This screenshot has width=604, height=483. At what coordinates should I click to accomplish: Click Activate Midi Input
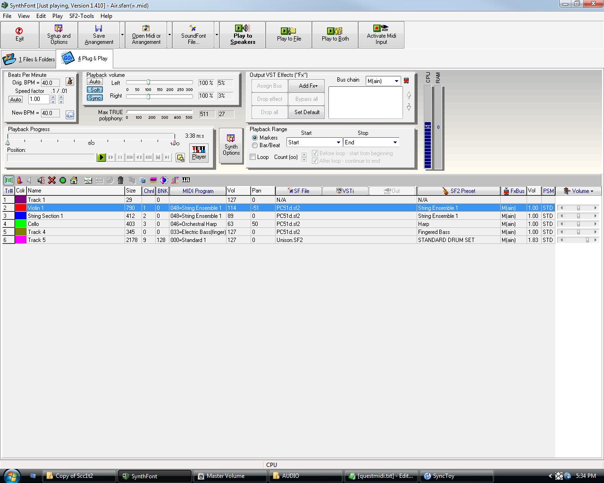point(381,34)
